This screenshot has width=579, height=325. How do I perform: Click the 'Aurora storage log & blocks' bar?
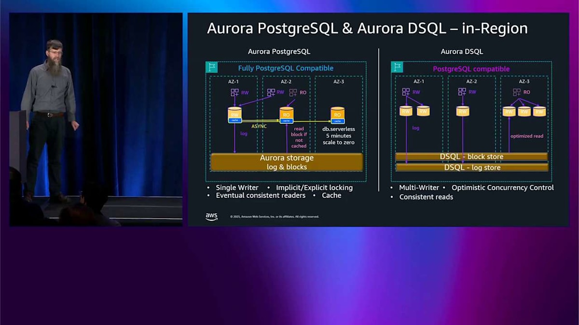pyautogui.click(x=287, y=162)
